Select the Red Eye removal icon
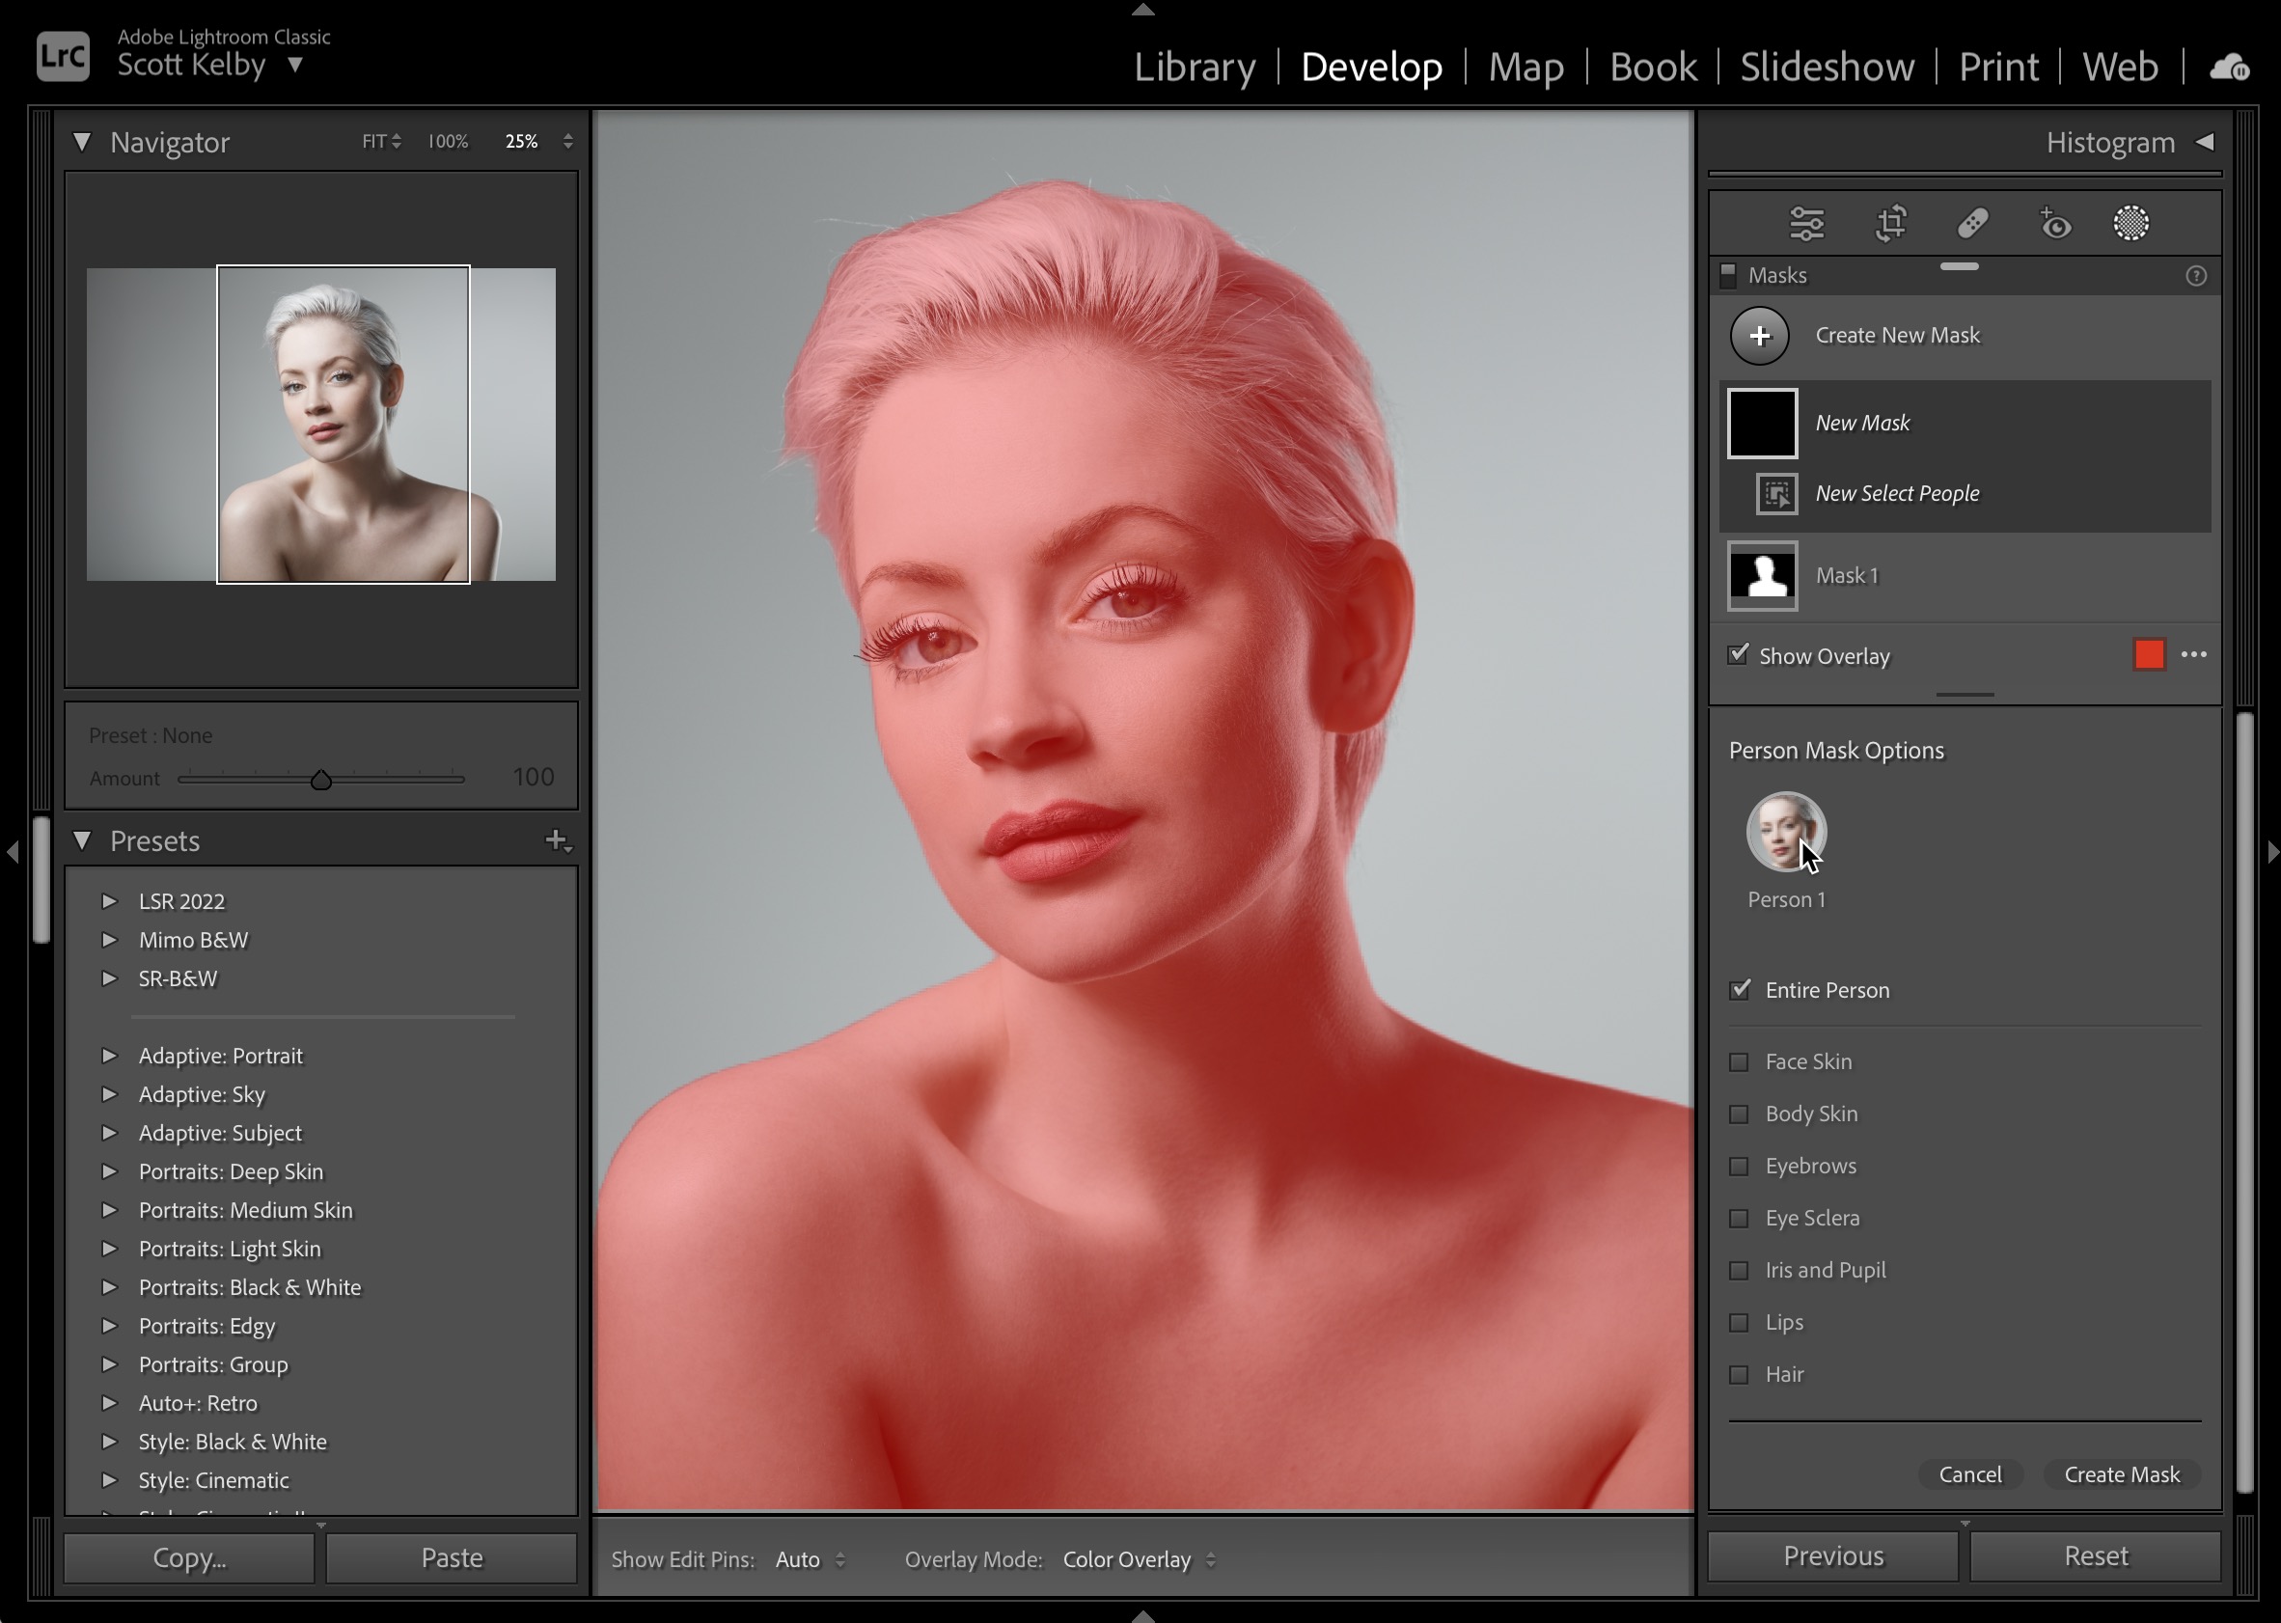This screenshot has width=2281, height=1623. 2056,223
